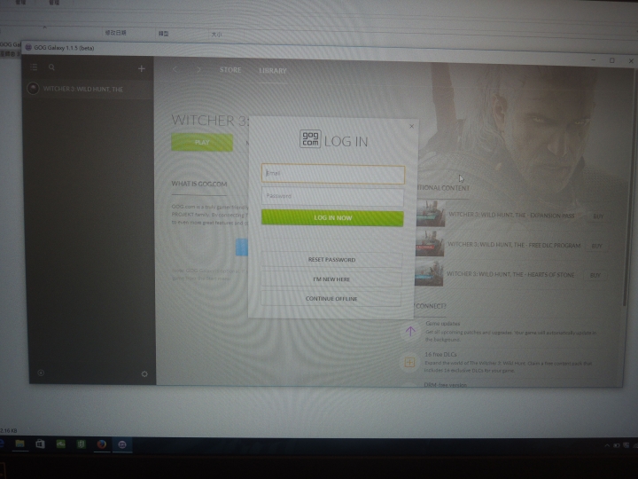Click CONTINUE OFFLINE button
The height and width of the screenshot is (479, 638).
point(331,299)
